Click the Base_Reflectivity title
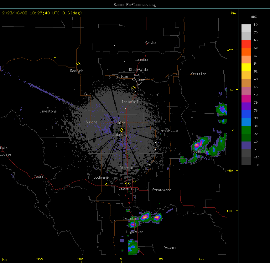The width and height of the screenshot is (270, 263). 135,5
